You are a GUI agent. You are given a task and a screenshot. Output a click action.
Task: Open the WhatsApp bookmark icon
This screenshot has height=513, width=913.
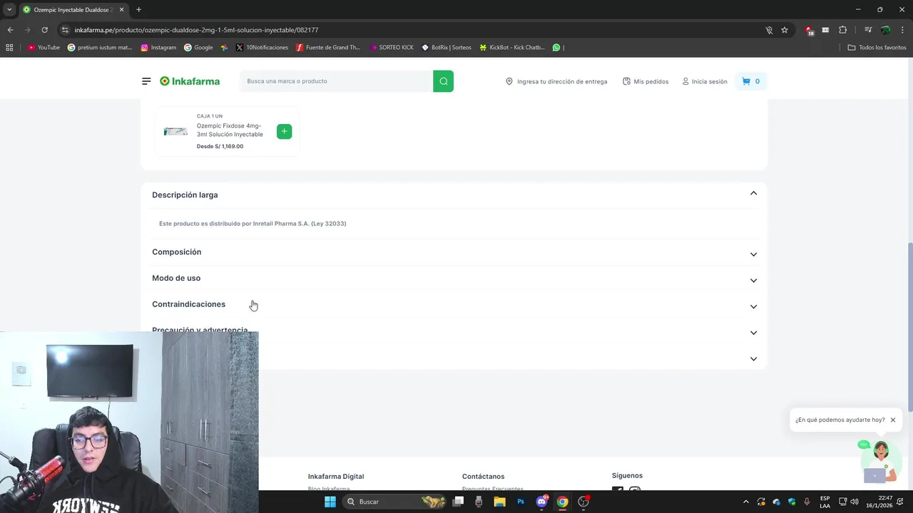click(x=556, y=48)
